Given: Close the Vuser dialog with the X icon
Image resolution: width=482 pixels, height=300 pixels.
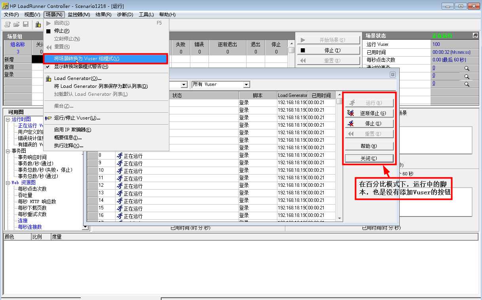Looking at the screenshot, I should tap(393, 74).
